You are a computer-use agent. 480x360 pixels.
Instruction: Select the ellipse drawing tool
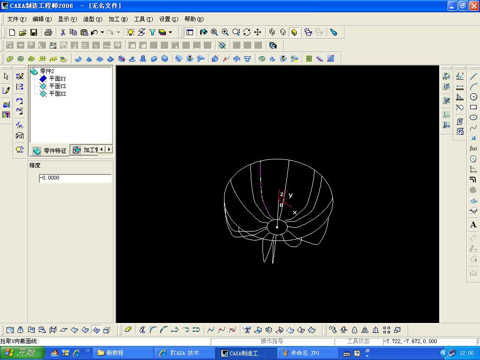coord(473,118)
